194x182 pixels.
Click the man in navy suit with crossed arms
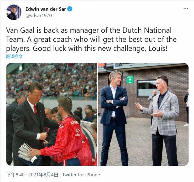tap(114, 118)
